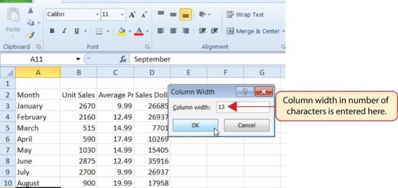This screenshot has height=188, width=398.
Task: Click Merge & Center button
Action: coord(253,31)
